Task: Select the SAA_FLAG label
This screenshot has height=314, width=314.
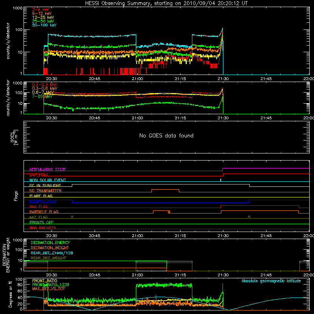Action: point(38,206)
